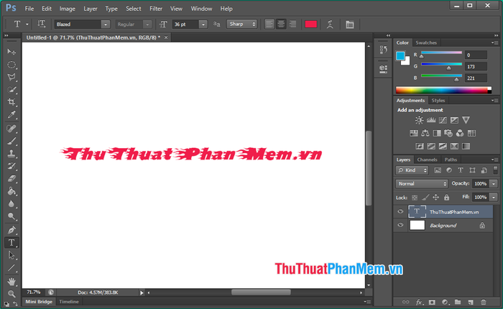Image resolution: width=503 pixels, height=309 pixels.
Task: Switch to the Channels tab
Action: click(x=427, y=160)
